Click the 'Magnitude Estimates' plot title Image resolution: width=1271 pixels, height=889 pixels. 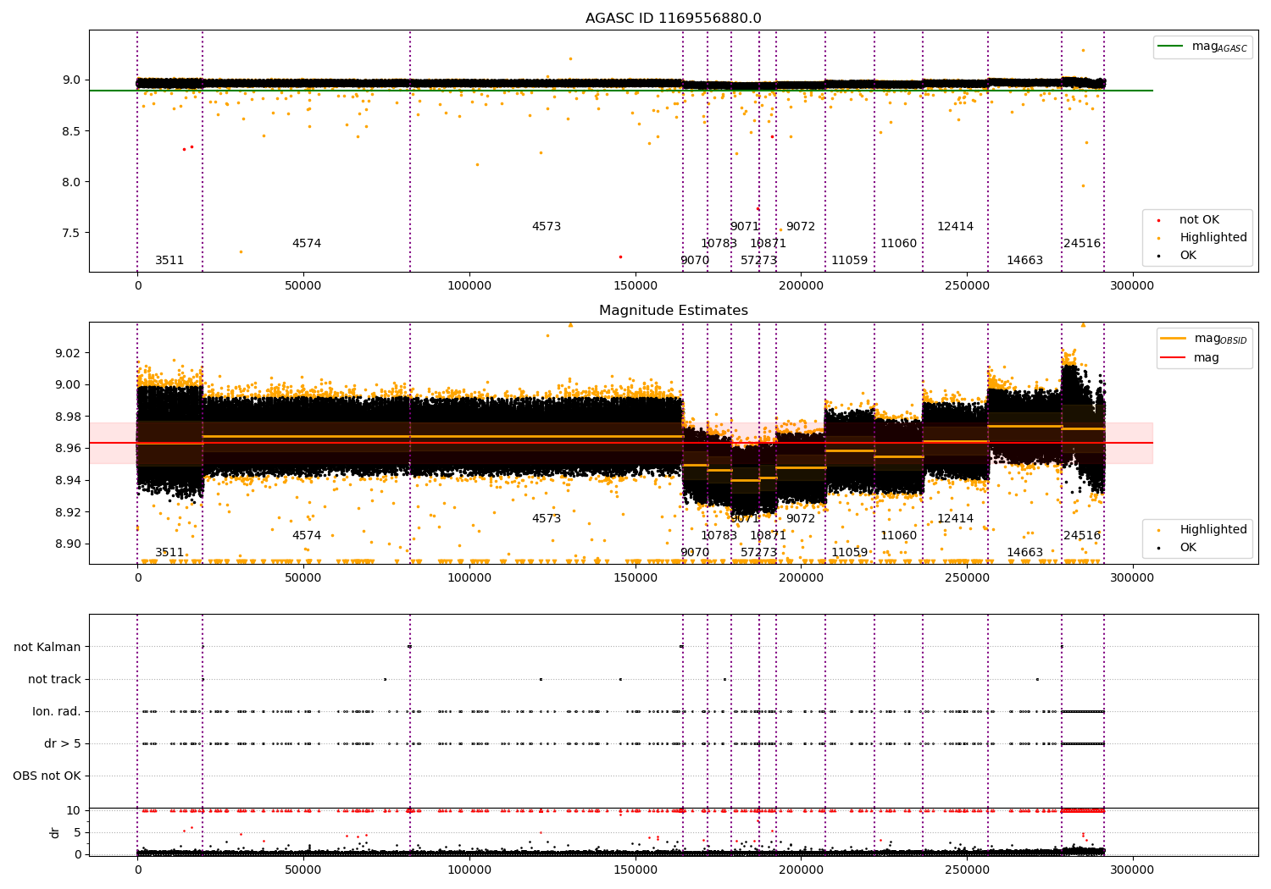[673, 311]
